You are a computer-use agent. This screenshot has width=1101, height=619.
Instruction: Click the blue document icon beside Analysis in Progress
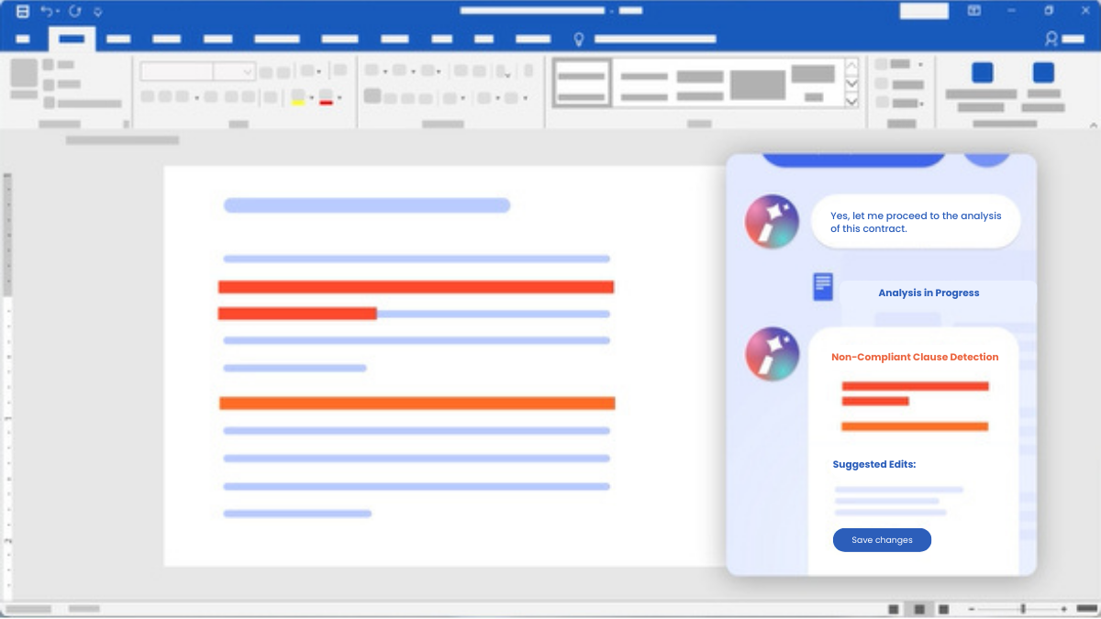tap(823, 287)
